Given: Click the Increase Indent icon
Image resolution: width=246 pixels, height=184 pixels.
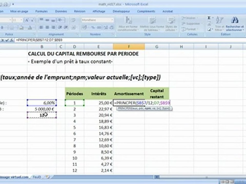Looking at the screenshot, I should click(66, 27).
